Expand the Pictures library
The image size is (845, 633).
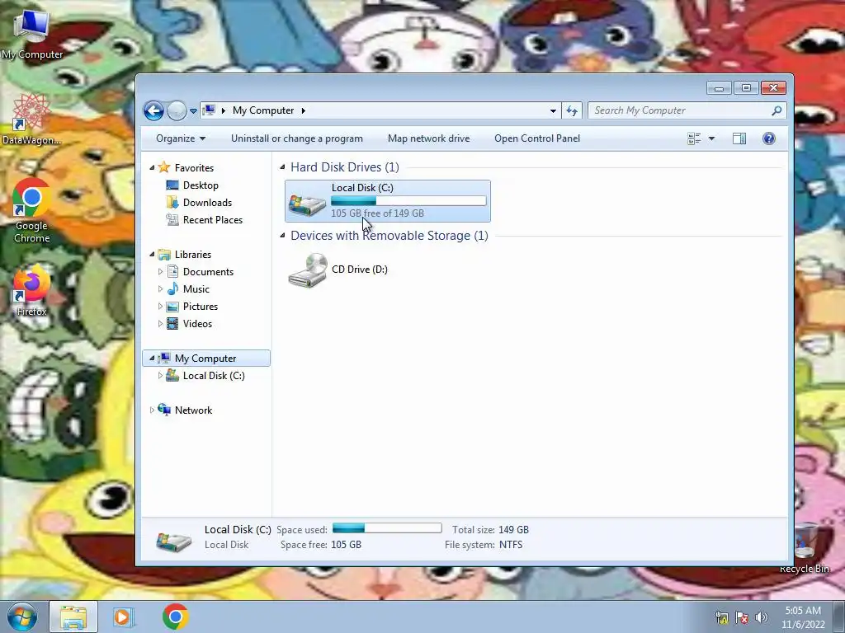point(160,307)
